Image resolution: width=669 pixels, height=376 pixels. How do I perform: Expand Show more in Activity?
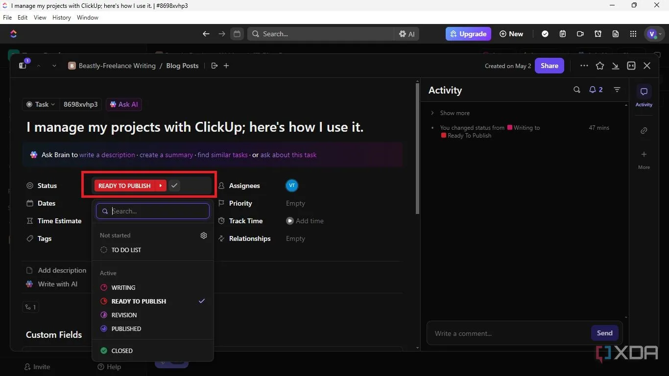point(450,113)
